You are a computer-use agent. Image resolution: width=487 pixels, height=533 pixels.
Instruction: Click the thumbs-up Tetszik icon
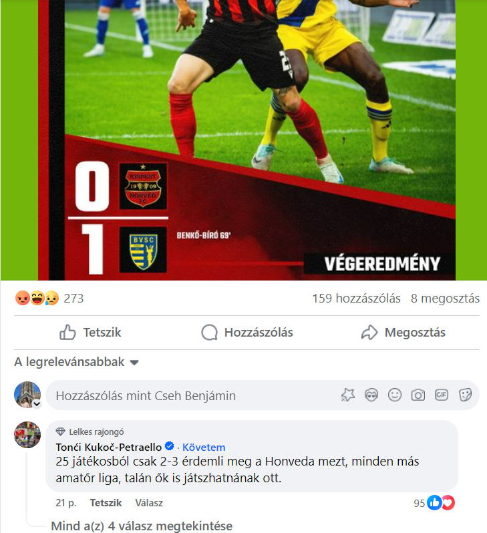click(x=67, y=332)
